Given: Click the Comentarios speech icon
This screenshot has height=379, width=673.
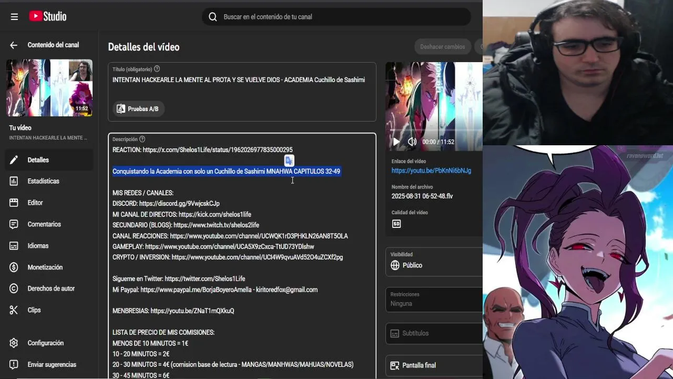Looking at the screenshot, I should click(14, 224).
